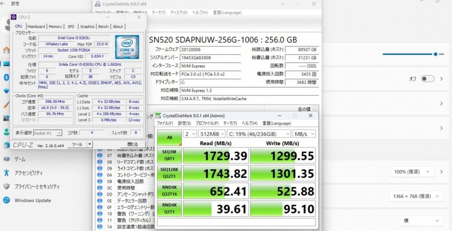This screenshot has height=231, width=452.
Task: Open CrystalDiskInfo ヘルプ(H) menu
Action: pyautogui.click(x=200, y=13)
